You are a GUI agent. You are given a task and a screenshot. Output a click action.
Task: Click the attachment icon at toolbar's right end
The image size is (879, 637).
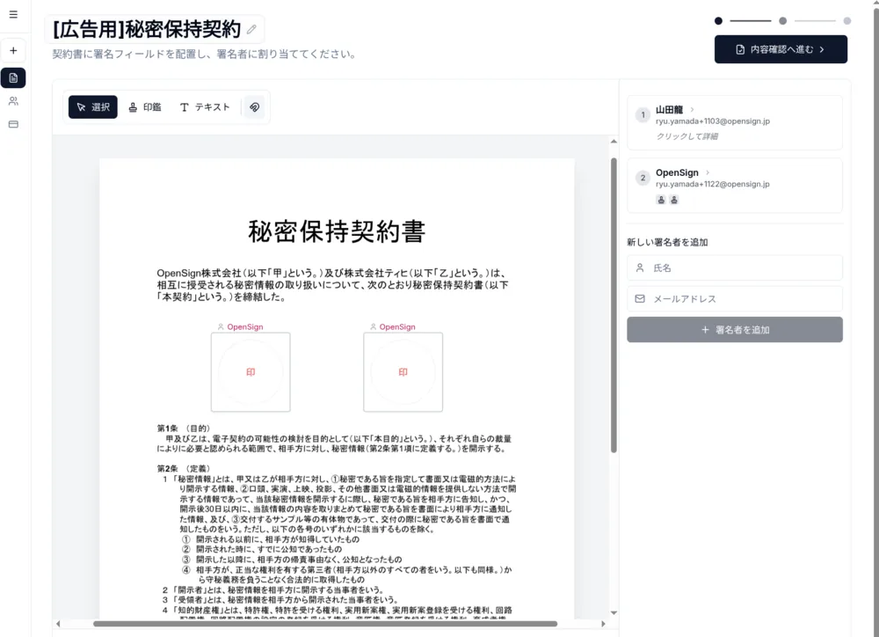click(253, 106)
